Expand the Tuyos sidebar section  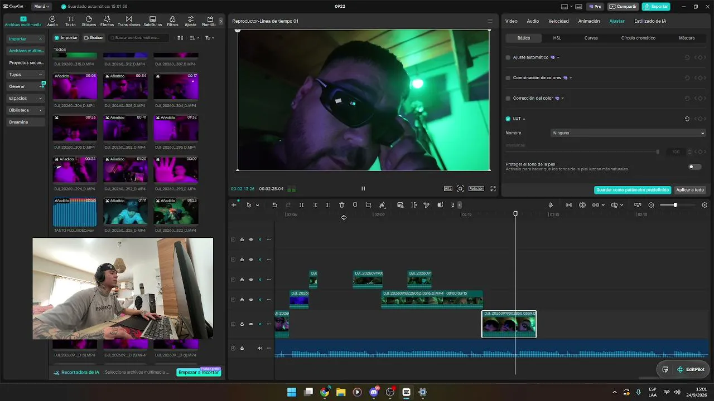click(x=26, y=74)
